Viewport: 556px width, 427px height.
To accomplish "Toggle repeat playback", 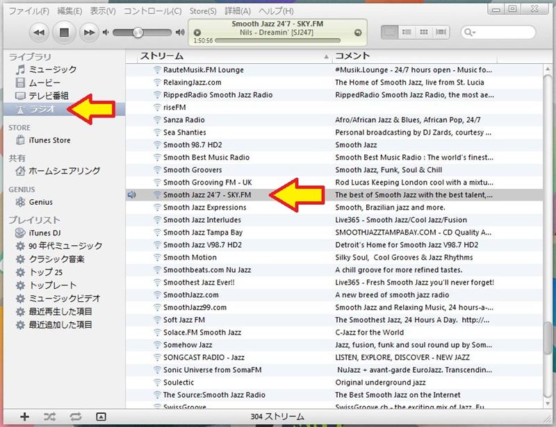I will pos(75,417).
